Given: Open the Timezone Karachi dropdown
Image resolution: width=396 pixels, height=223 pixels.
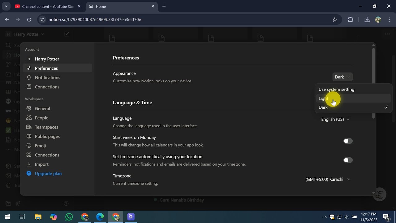Looking at the screenshot, I should pyautogui.click(x=328, y=179).
